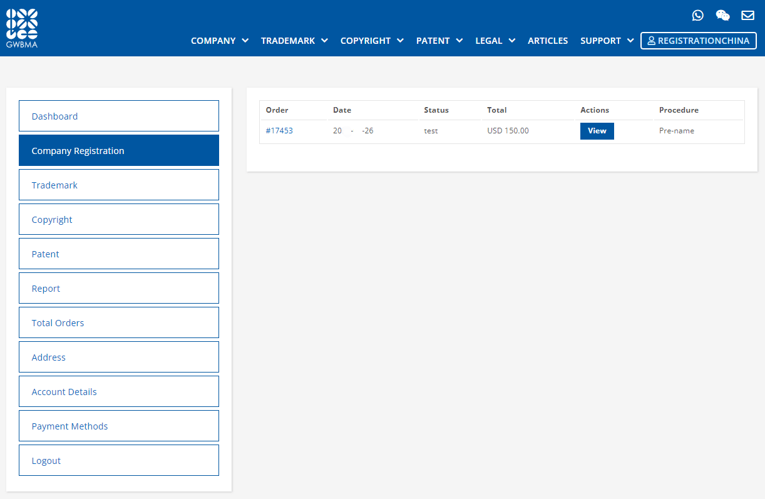Screen dimensions: 765x499
Task: Open the ARTICLES navigation link
Action: coord(548,41)
